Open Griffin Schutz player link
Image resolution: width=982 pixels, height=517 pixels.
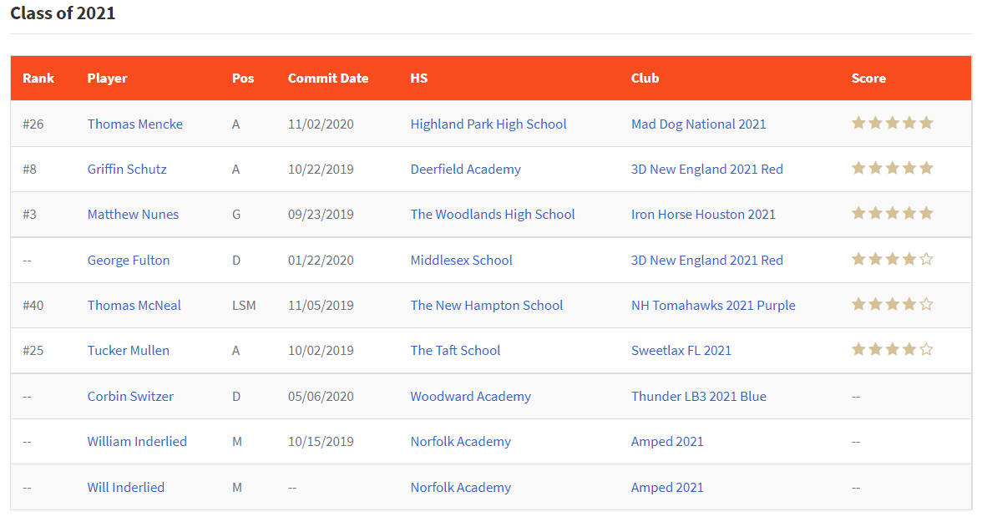(127, 169)
